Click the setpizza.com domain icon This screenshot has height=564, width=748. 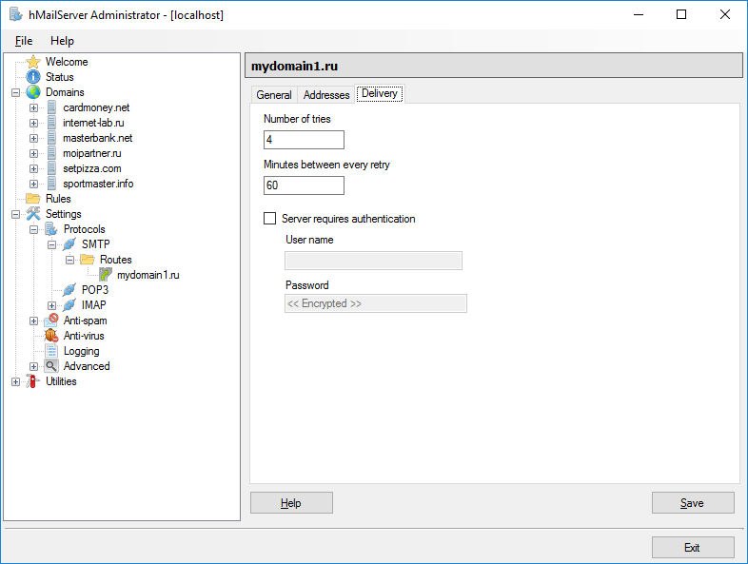51,168
